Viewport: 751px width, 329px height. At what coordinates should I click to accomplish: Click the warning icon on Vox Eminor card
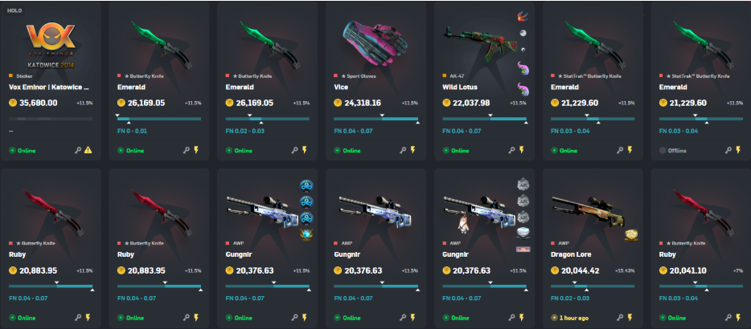pos(88,150)
